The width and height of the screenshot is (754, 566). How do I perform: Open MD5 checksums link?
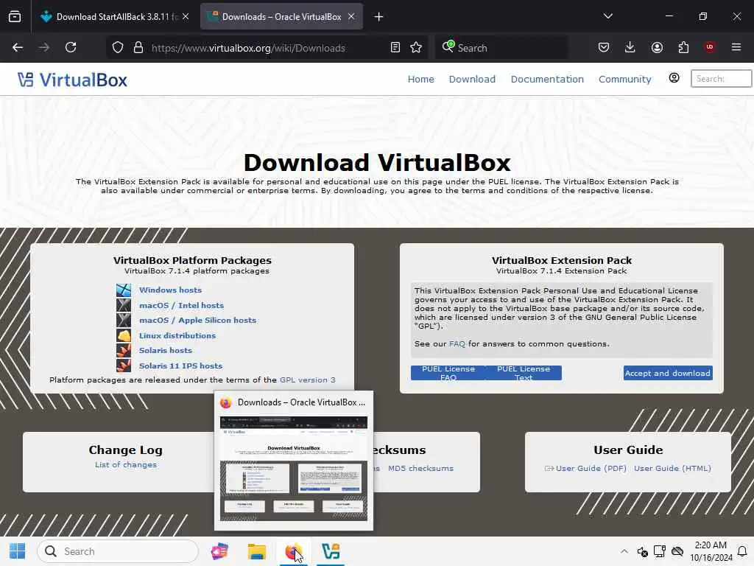(420, 468)
